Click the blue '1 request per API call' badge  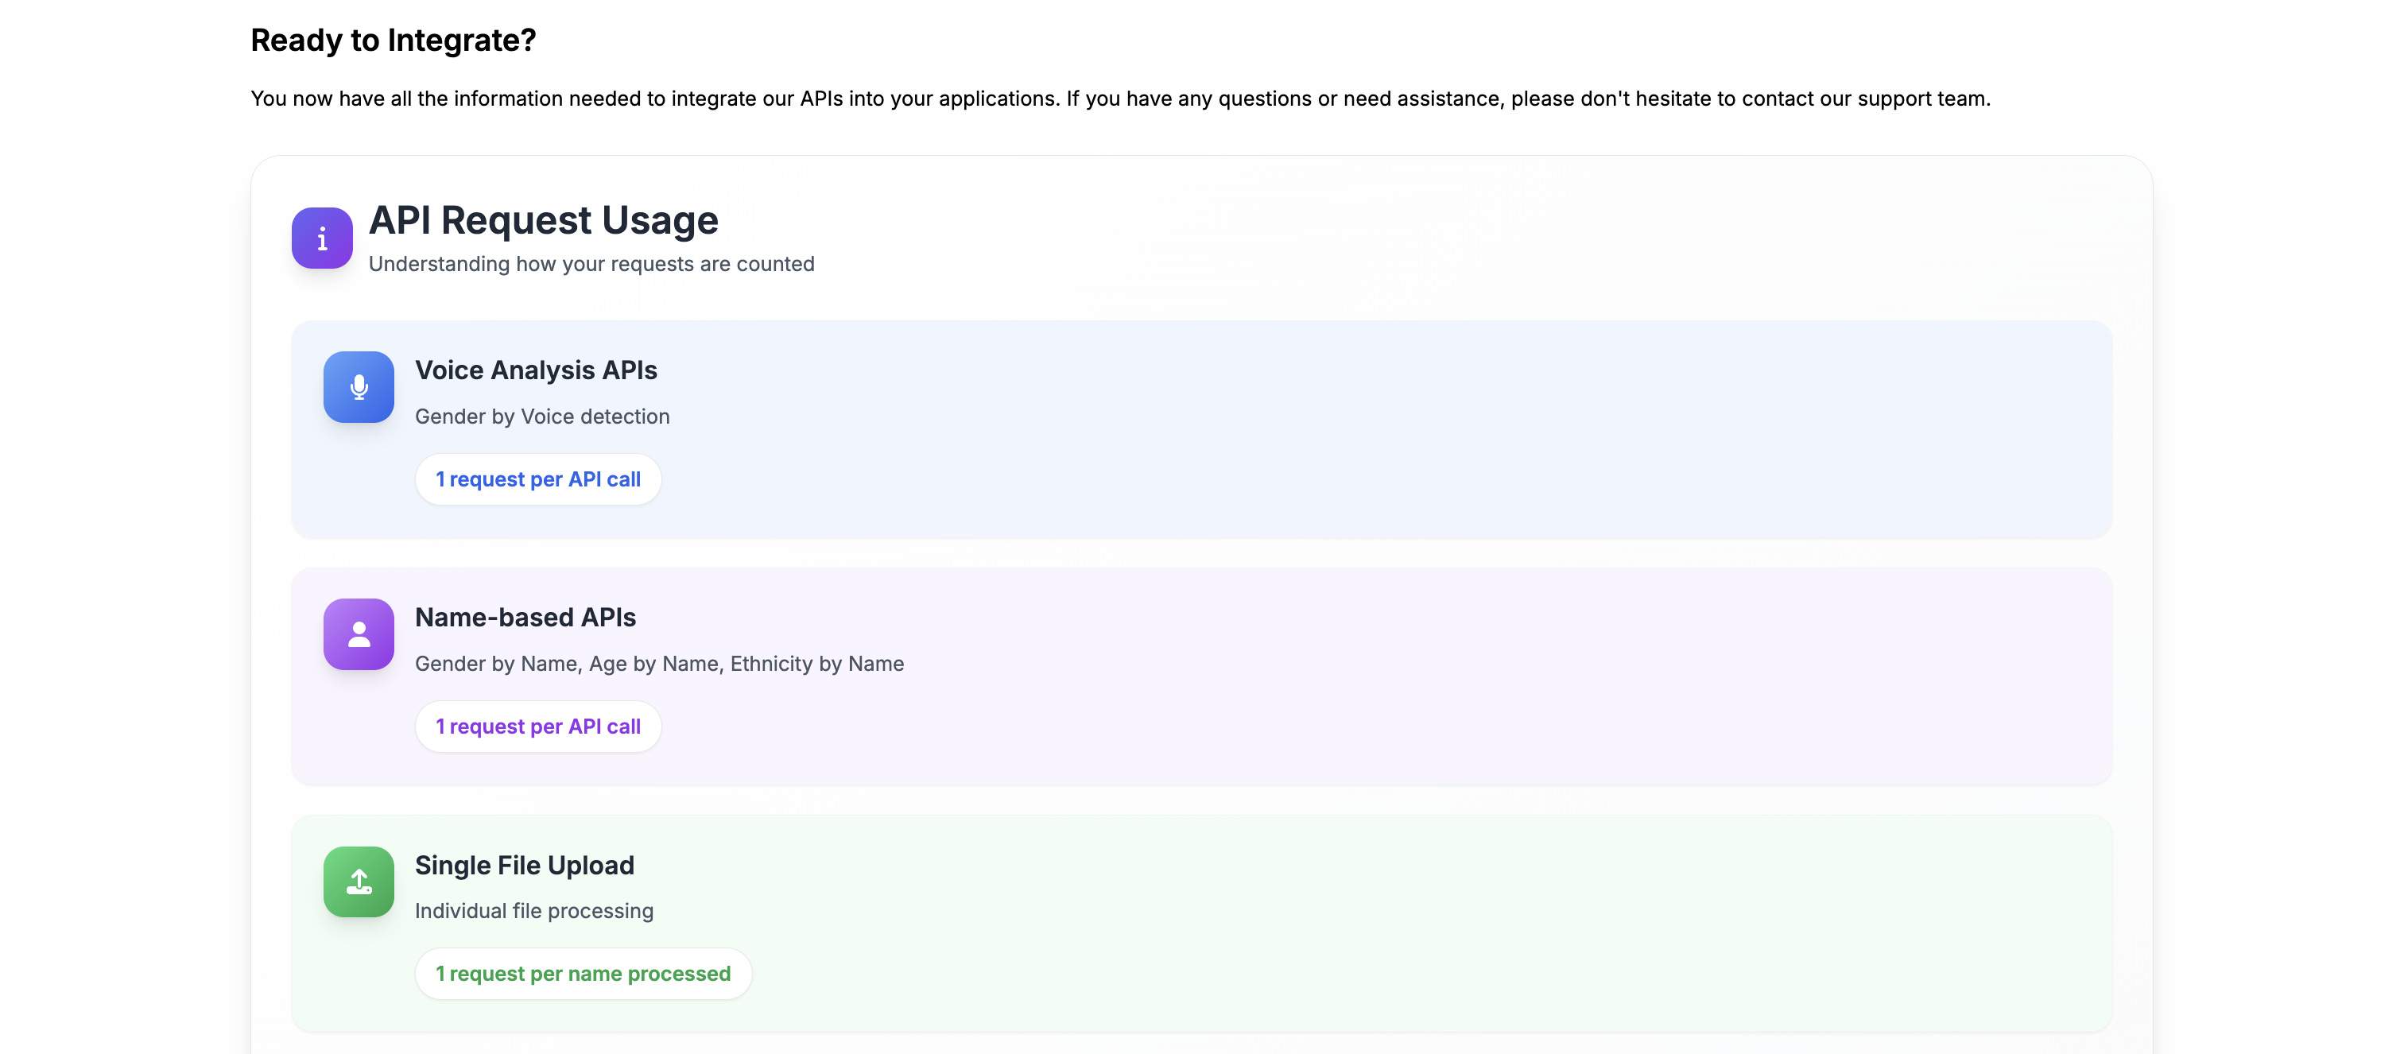click(x=537, y=479)
